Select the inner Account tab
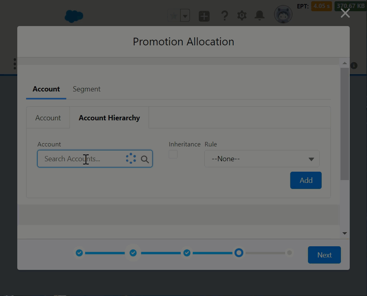Viewport: 367px width, 296px height. (x=48, y=118)
